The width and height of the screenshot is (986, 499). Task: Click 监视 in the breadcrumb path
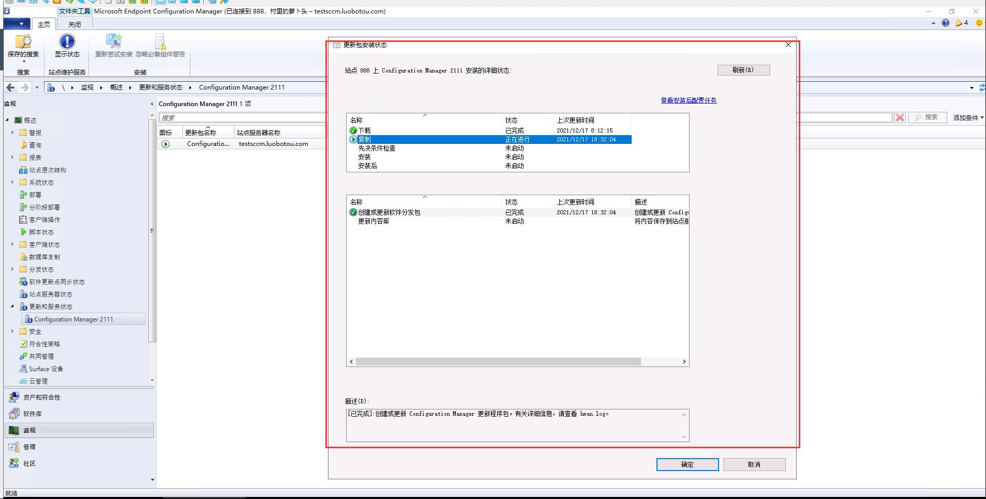click(87, 87)
